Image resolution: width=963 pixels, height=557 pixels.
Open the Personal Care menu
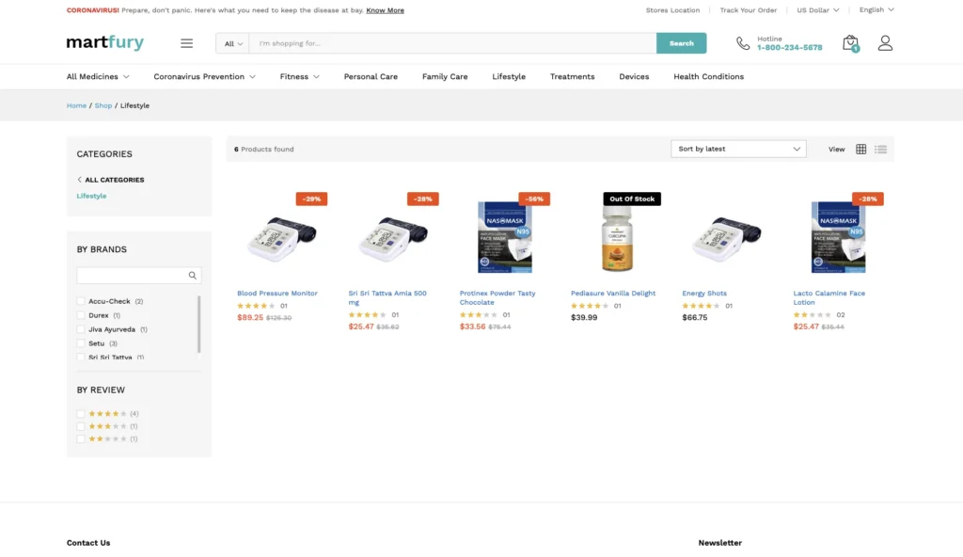click(371, 77)
